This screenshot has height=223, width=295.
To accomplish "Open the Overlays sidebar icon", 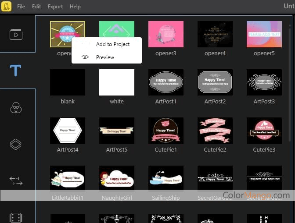I will [16, 144].
